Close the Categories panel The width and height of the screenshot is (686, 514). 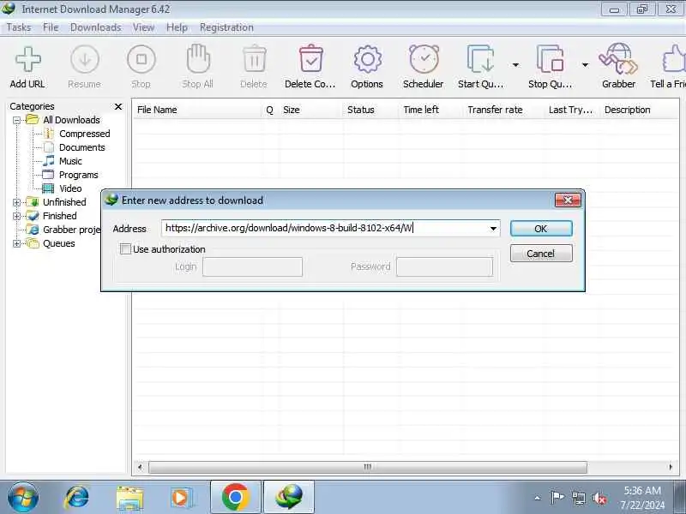pos(118,106)
